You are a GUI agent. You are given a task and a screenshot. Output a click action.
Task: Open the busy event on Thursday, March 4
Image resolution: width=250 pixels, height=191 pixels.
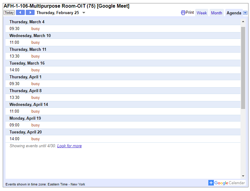click(x=36, y=29)
